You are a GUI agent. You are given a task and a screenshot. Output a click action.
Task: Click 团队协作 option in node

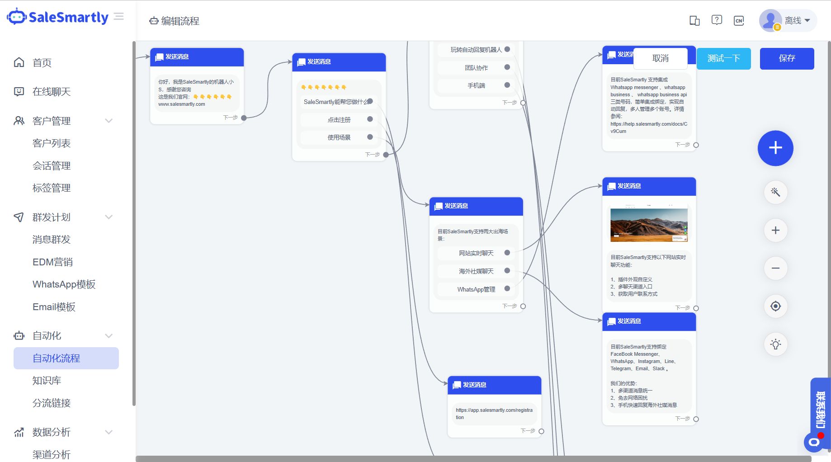[x=476, y=68]
